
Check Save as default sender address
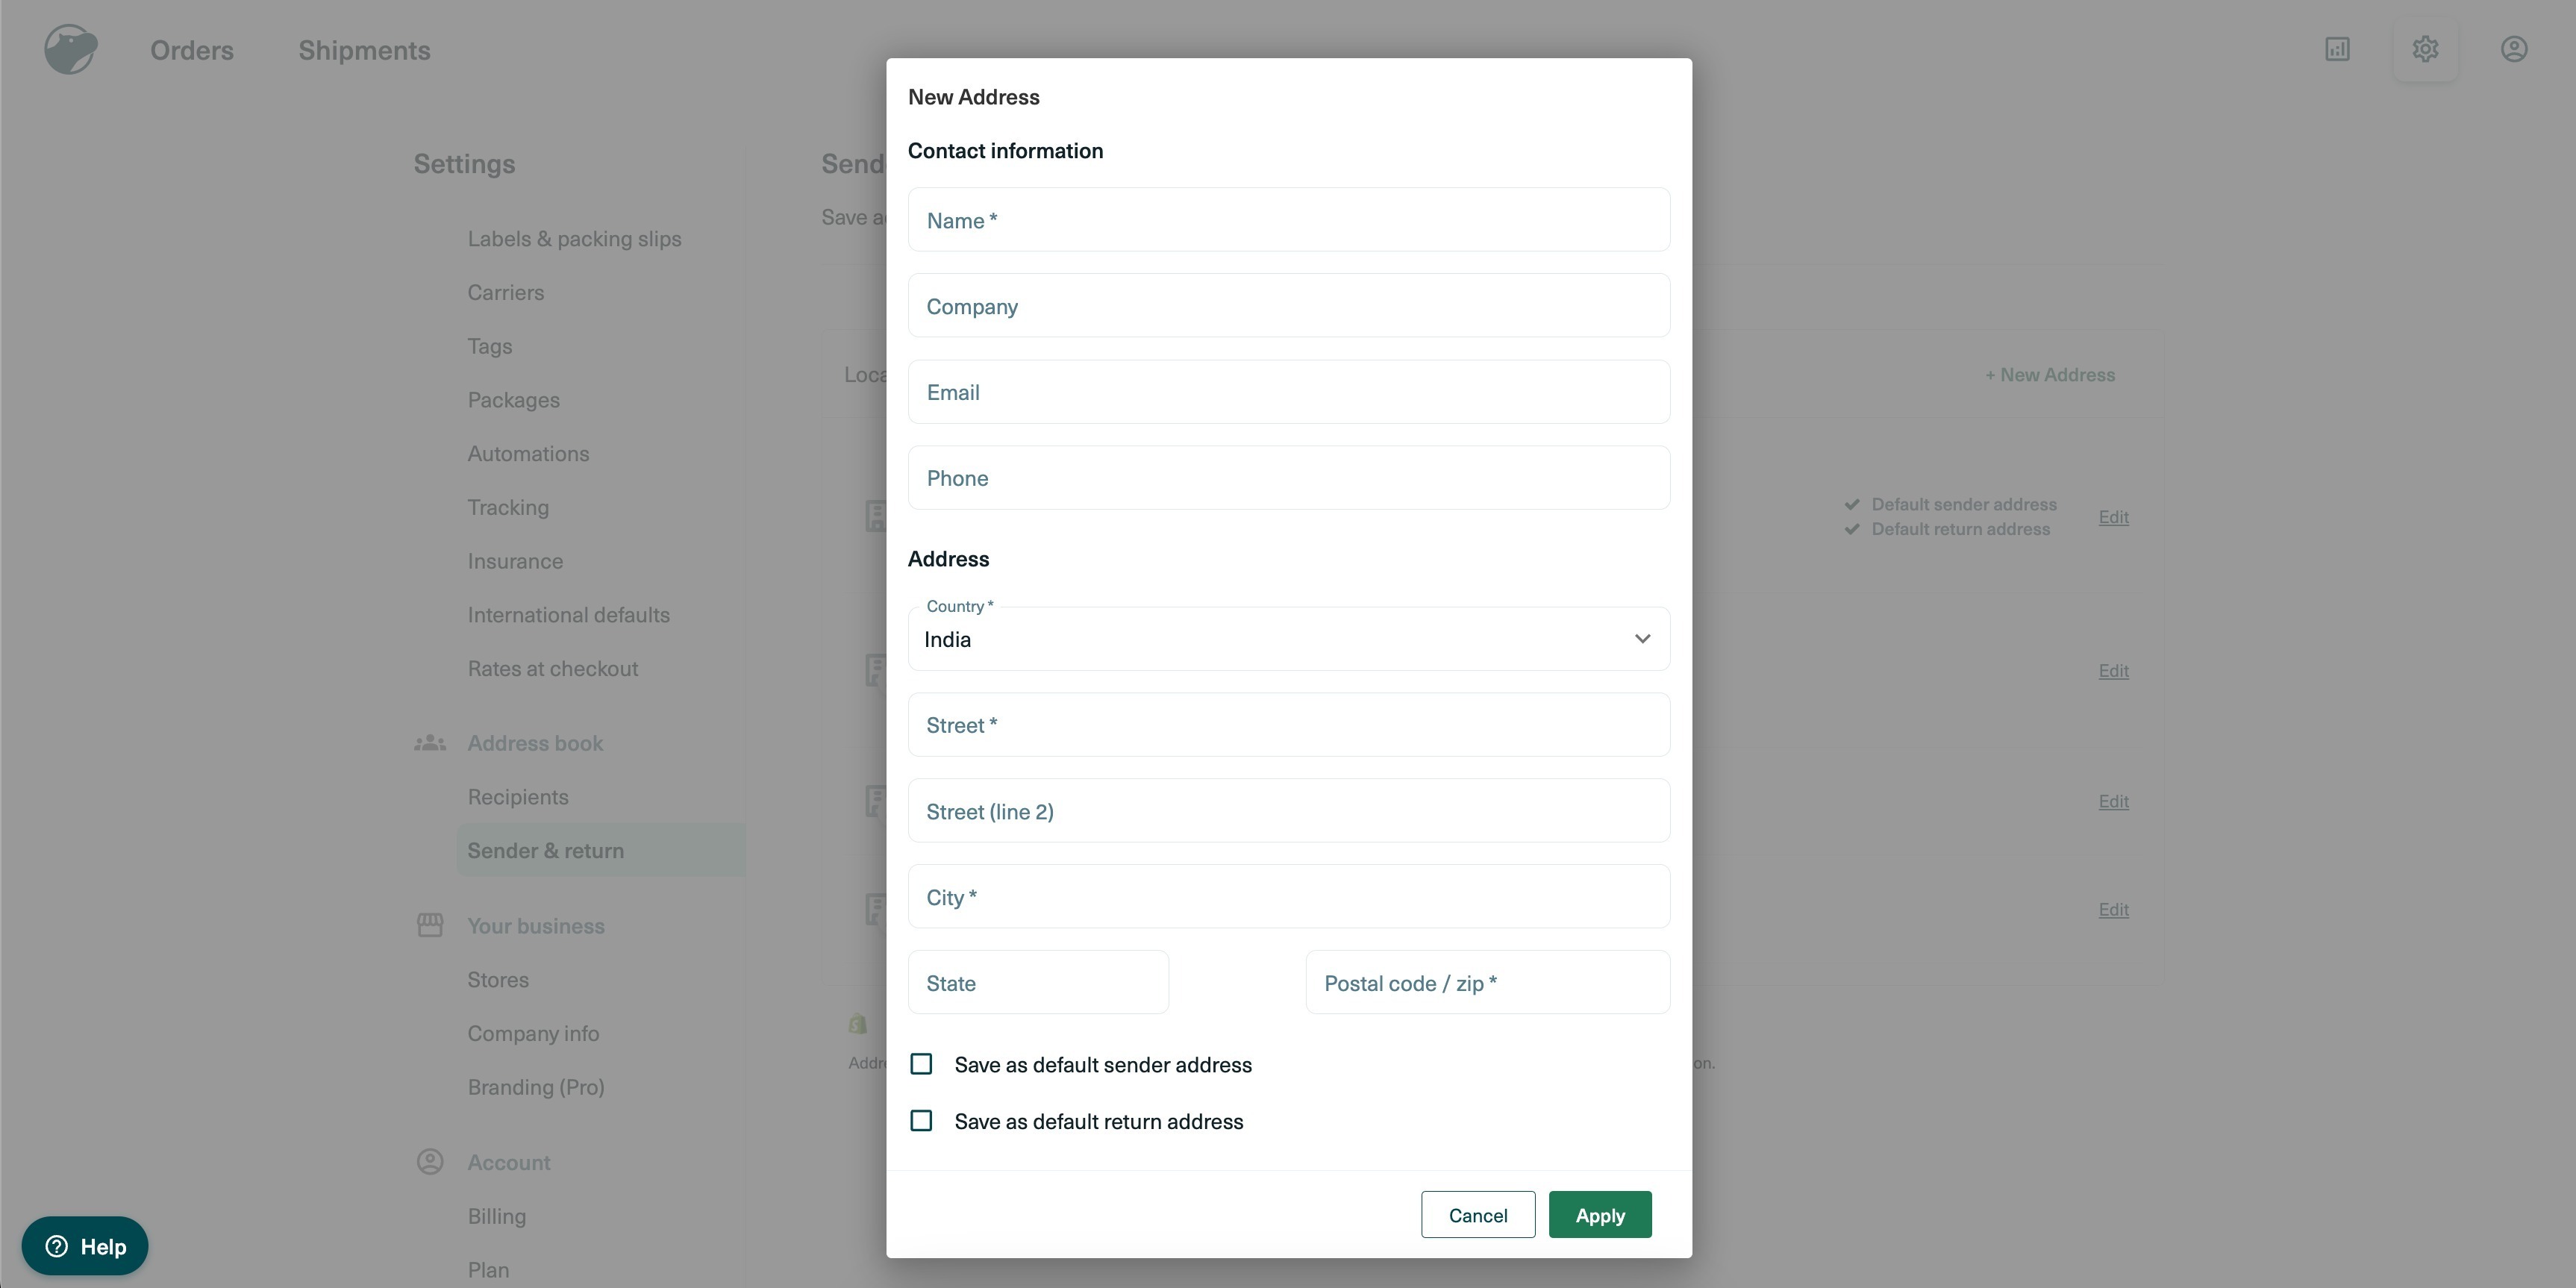pyautogui.click(x=921, y=1064)
